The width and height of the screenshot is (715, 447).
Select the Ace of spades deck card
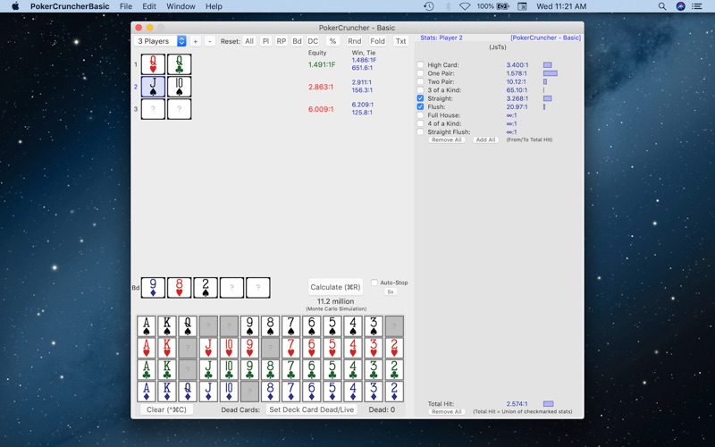click(x=147, y=326)
